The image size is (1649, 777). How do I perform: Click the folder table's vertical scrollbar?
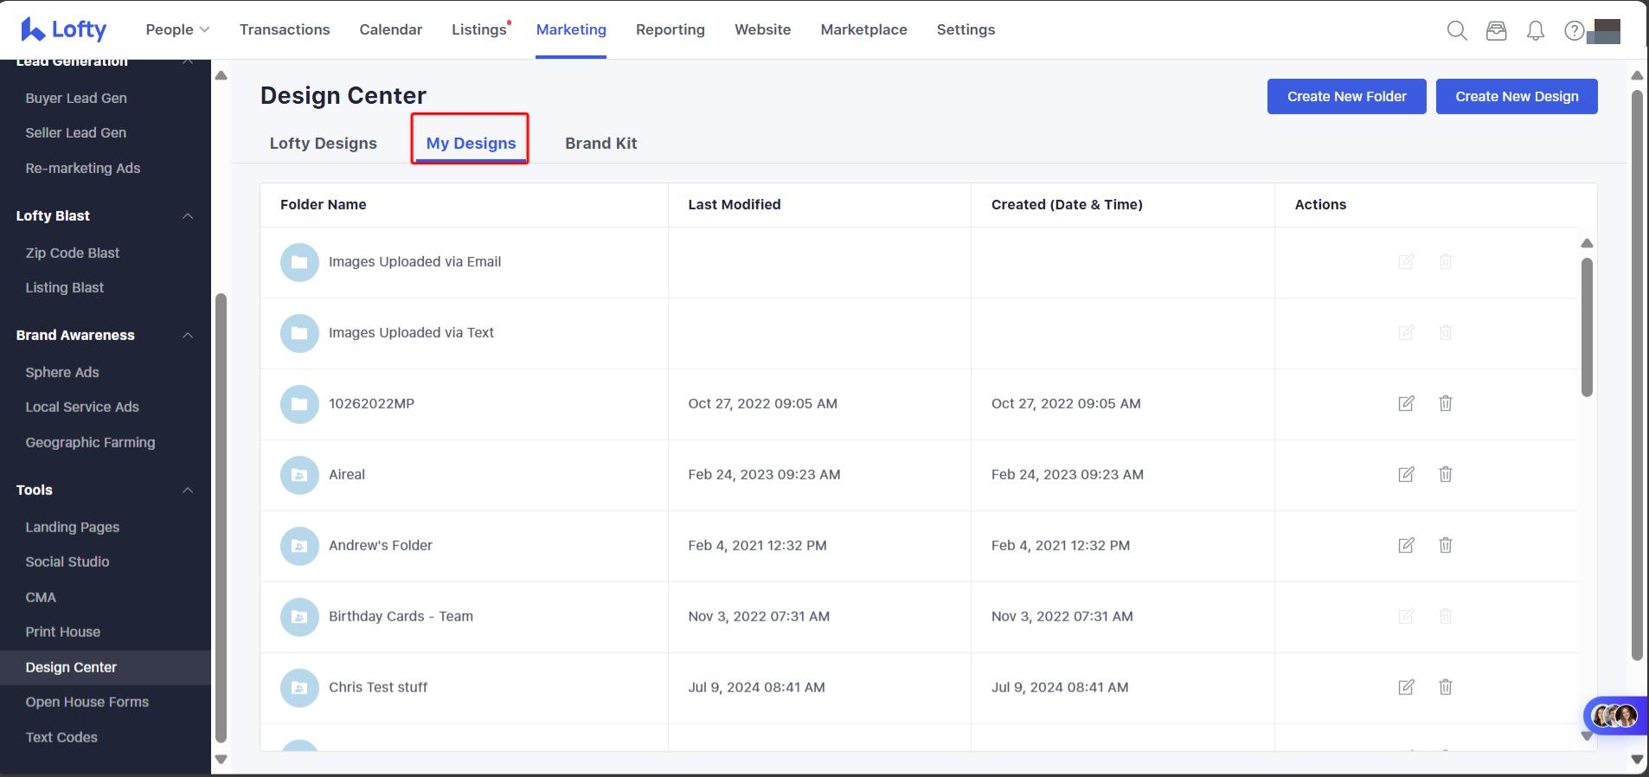pos(1586,329)
